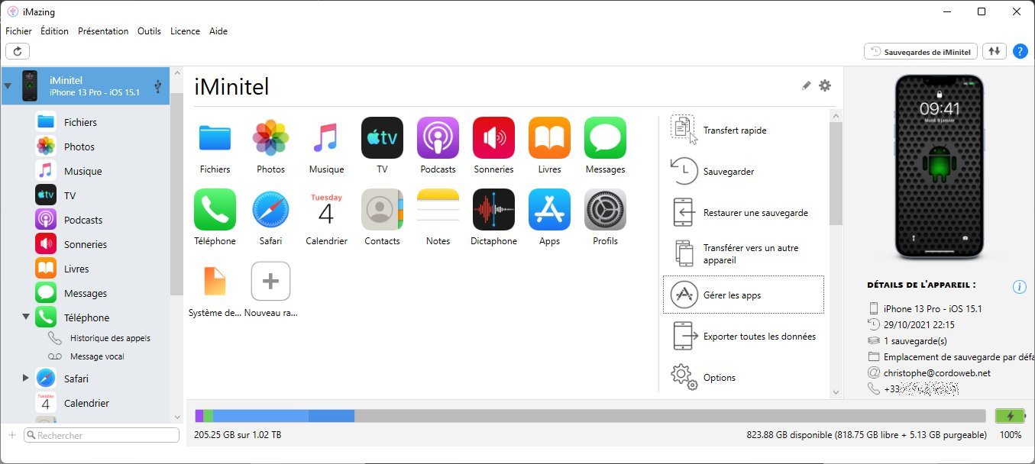Collapse the iMinitel device tree
Screen dimensions: 1035x464
click(x=8, y=86)
